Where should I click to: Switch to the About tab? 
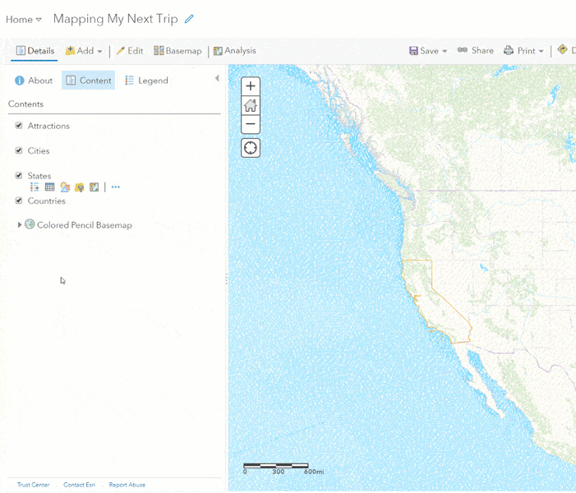[34, 81]
